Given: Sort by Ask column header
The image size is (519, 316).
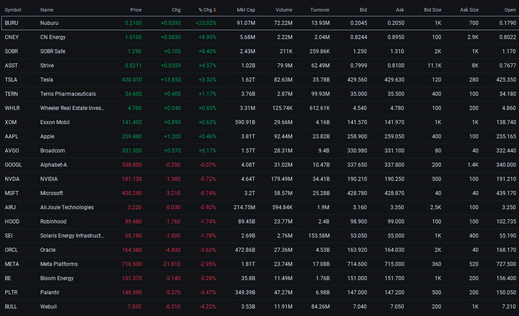Looking at the screenshot, I should click(x=400, y=10).
